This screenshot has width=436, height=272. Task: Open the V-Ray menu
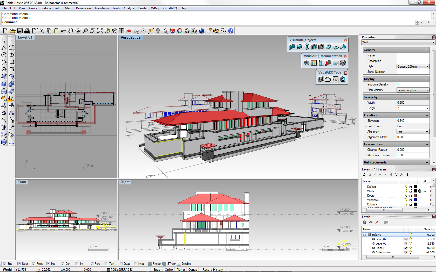pyautogui.click(x=155, y=8)
